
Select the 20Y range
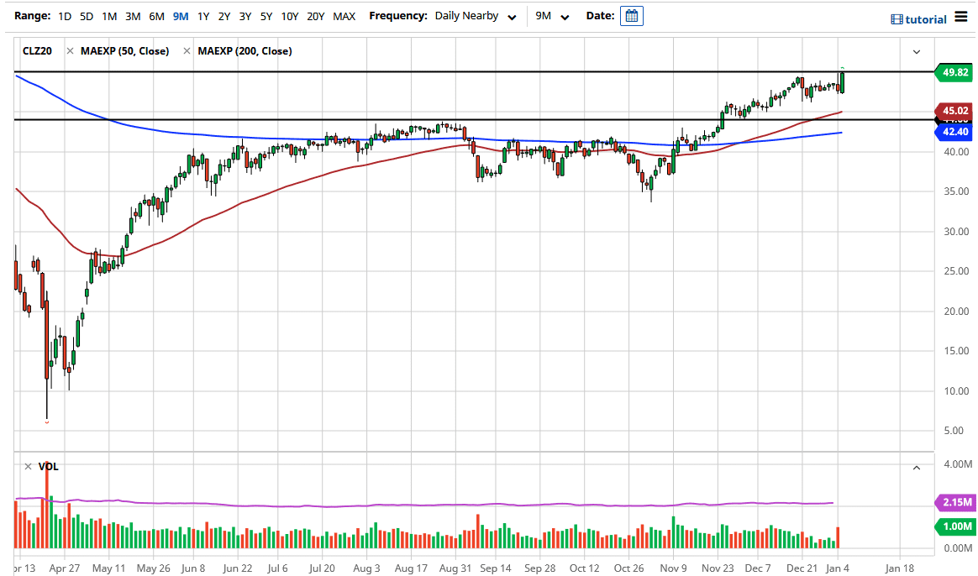click(x=316, y=15)
